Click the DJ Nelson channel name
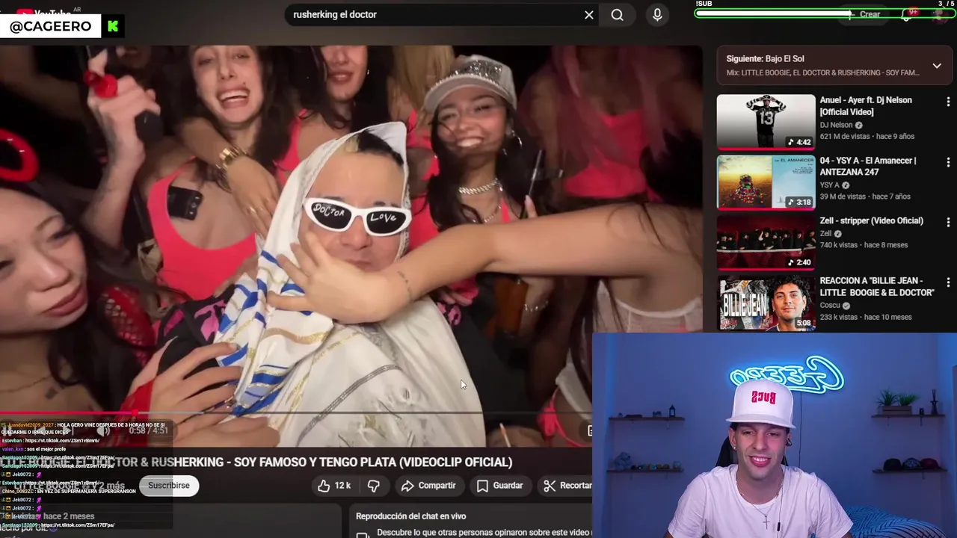957x538 pixels. click(x=836, y=126)
